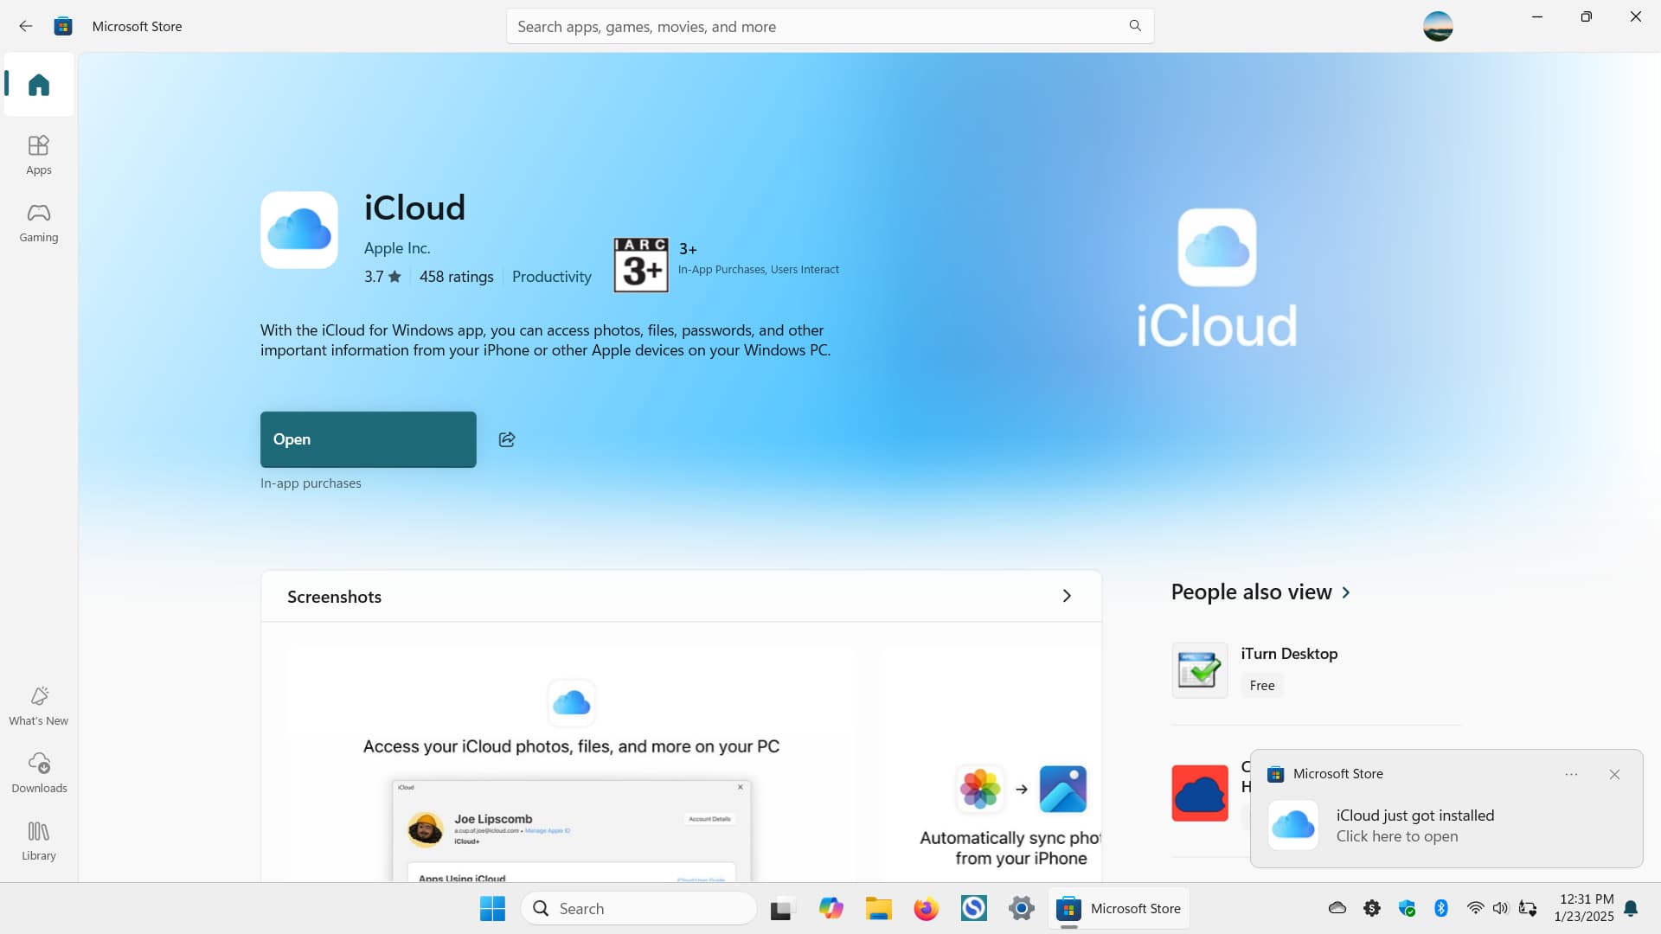Launch Copilot from the taskbar
This screenshot has width=1661, height=934.
(x=830, y=908)
